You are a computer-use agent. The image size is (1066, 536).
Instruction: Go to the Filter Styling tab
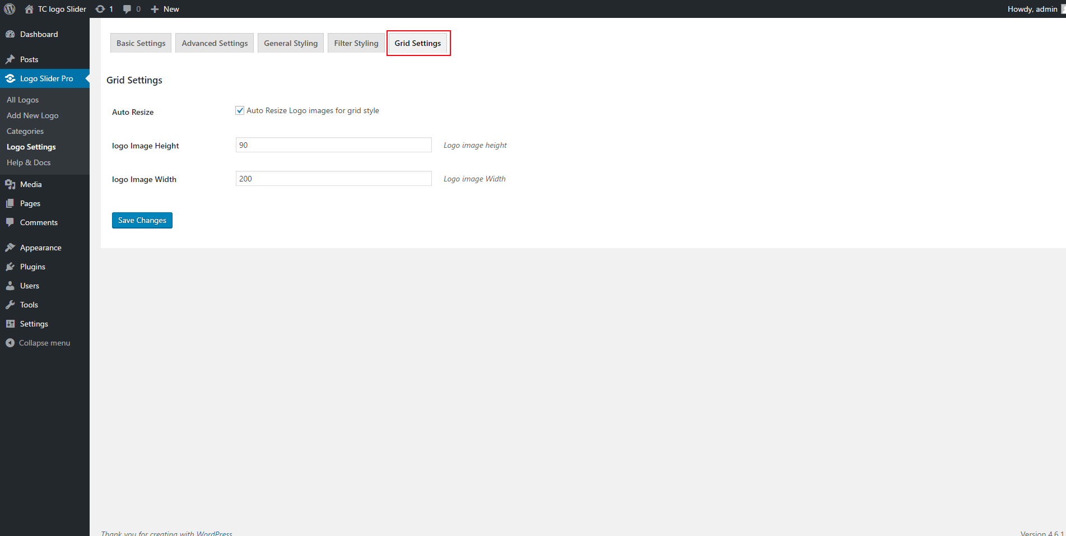[x=356, y=43]
